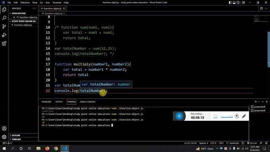270x152 pixels.
Task: Click the feedback icon in status bar
Action: click(261, 143)
